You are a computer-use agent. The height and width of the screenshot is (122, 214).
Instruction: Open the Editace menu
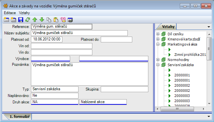tap(10, 13)
